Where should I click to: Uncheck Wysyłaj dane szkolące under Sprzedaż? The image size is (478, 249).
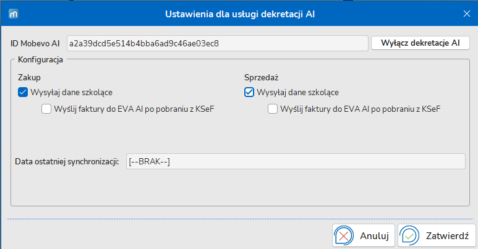click(x=249, y=92)
